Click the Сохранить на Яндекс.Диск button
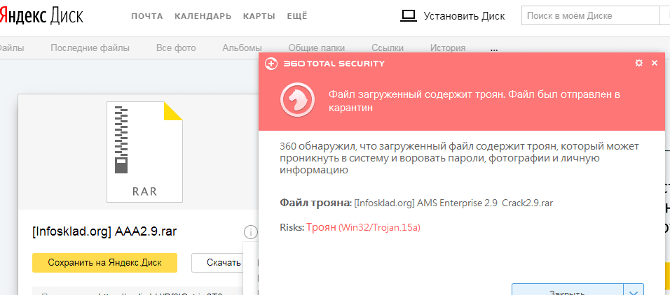 (104, 263)
